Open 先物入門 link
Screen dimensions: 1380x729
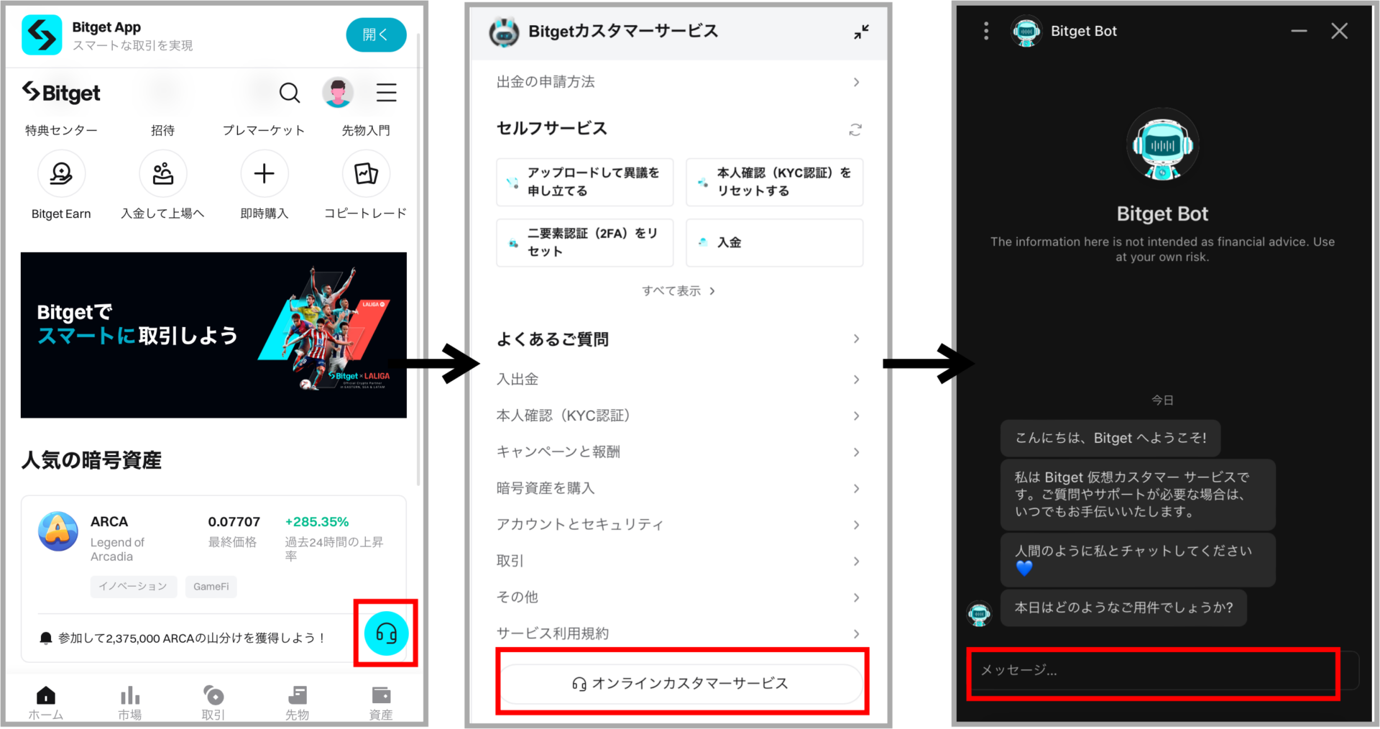pos(366,130)
